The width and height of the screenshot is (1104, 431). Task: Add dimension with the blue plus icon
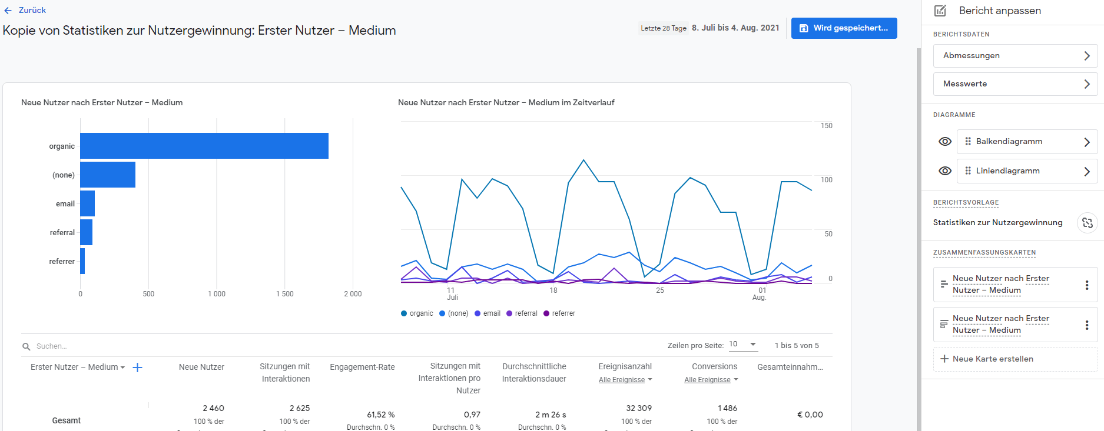pyautogui.click(x=137, y=367)
